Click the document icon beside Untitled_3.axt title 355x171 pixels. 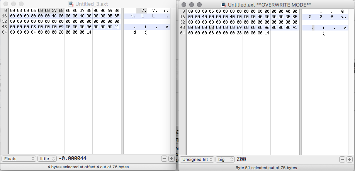click(x=71, y=4)
